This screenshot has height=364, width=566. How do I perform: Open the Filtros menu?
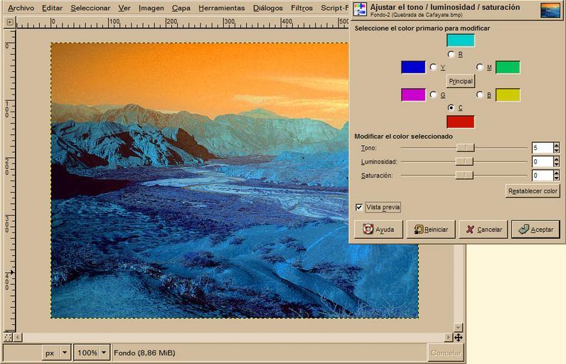pyautogui.click(x=301, y=8)
